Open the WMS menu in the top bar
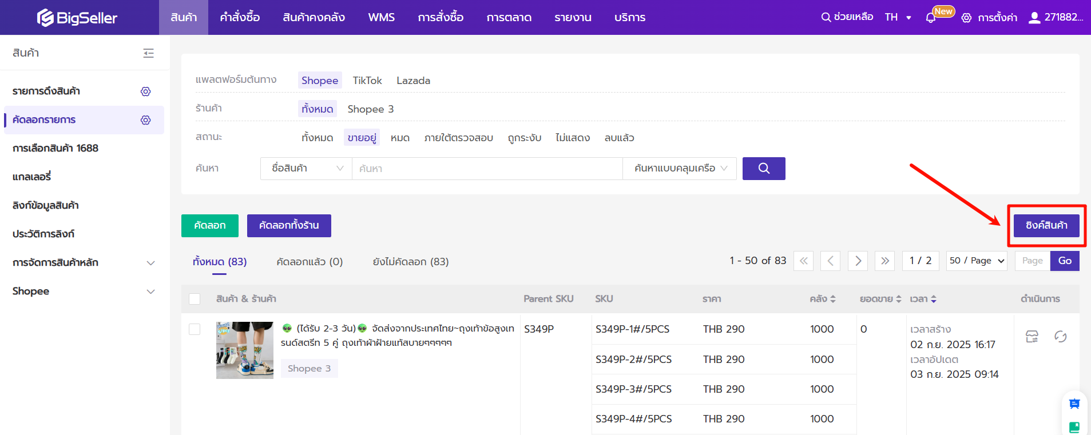The image size is (1091, 435). (381, 18)
